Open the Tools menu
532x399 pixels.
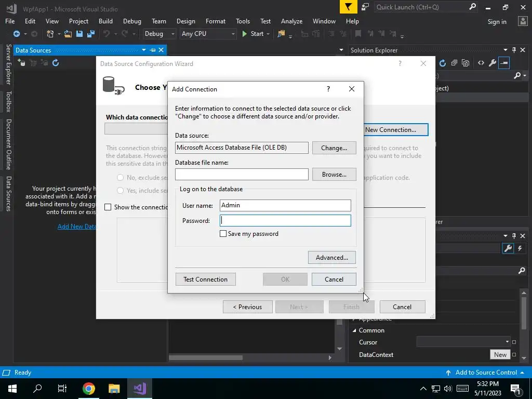tap(243, 21)
